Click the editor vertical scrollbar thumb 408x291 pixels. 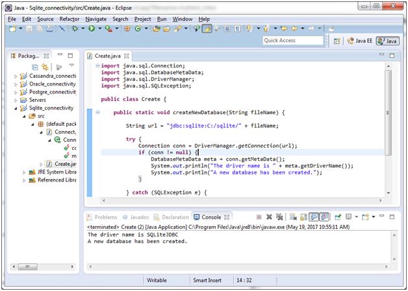click(x=389, y=113)
